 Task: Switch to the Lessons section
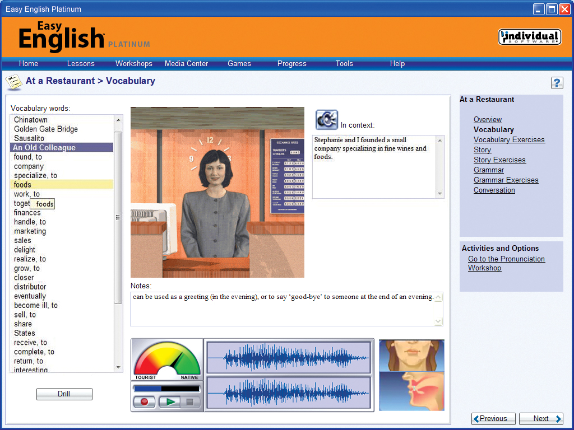coord(81,64)
